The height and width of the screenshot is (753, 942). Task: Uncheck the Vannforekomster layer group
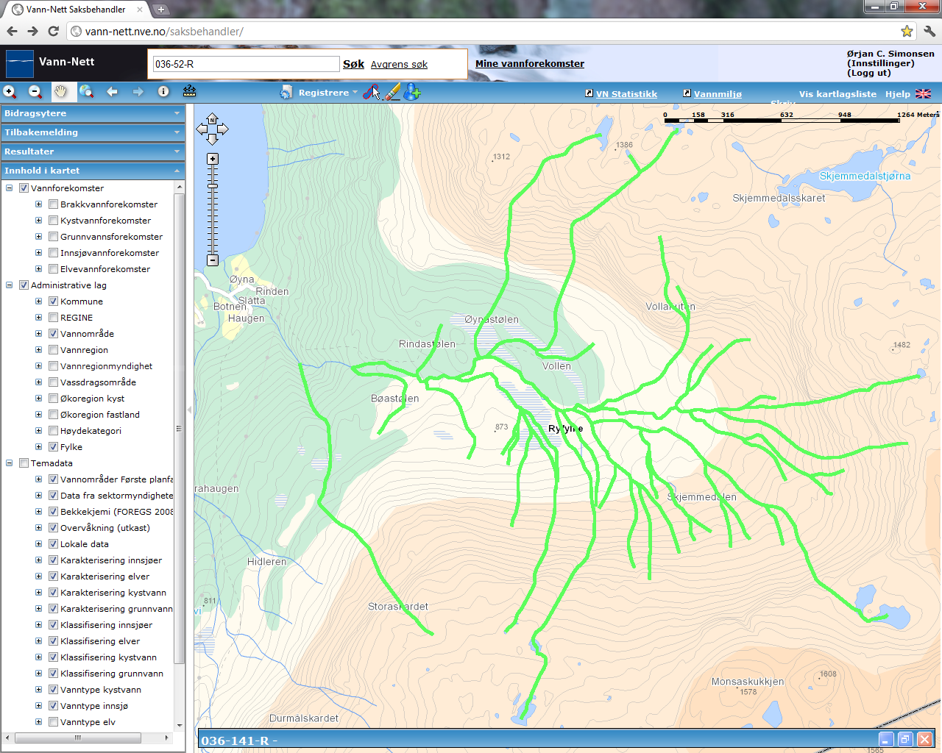(24, 188)
